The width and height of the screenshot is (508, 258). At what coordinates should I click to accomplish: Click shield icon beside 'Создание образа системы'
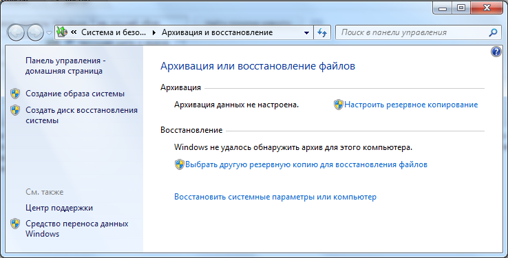coord(15,94)
